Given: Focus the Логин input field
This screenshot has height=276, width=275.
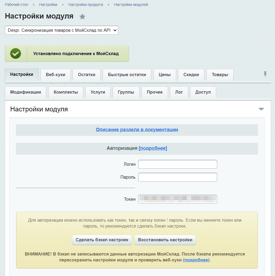Looking at the screenshot, I should coord(177,164).
